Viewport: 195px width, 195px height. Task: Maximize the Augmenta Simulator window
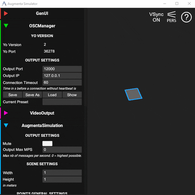coord(177,4)
